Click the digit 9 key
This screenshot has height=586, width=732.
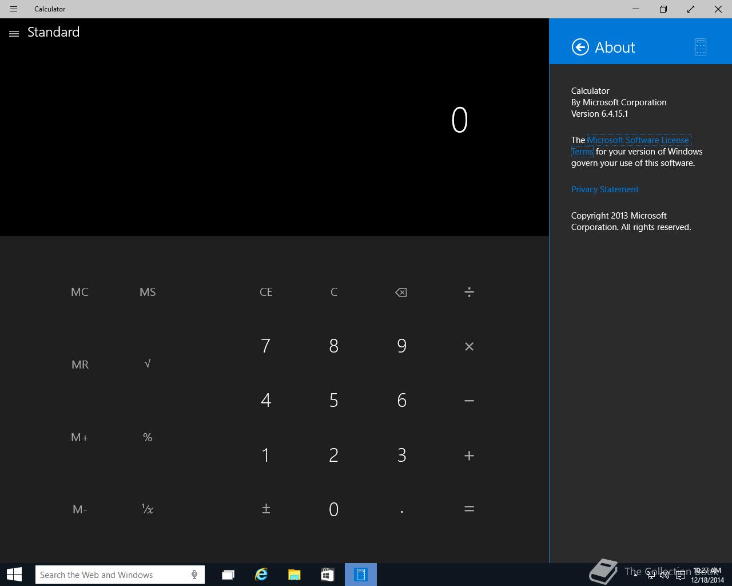pyautogui.click(x=401, y=346)
